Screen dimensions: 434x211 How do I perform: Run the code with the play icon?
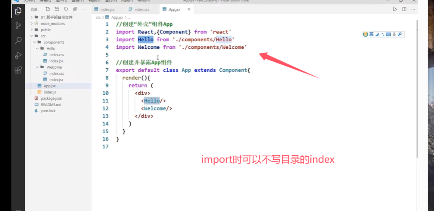(x=395, y=10)
